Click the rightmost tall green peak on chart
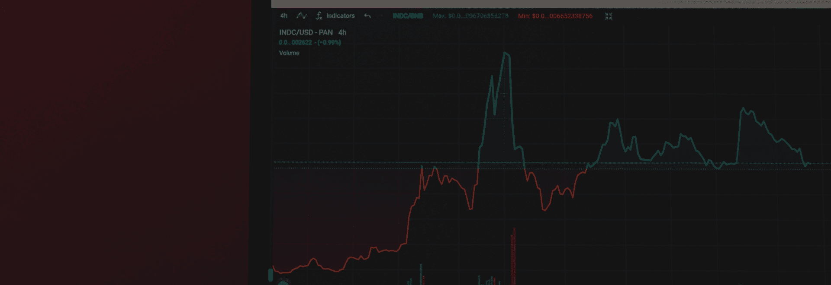Image resolution: width=831 pixels, height=285 pixels. click(743, 109)
